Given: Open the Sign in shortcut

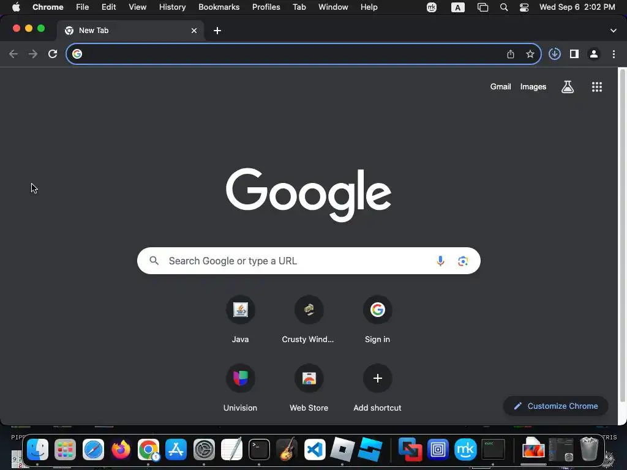Looking at the screenshot, I should [x=377, y=319].
